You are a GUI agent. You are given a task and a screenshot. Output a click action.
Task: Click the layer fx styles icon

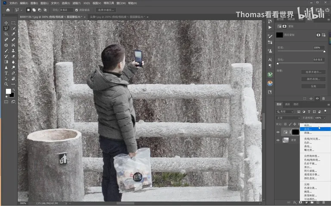[x=295, y=203]
